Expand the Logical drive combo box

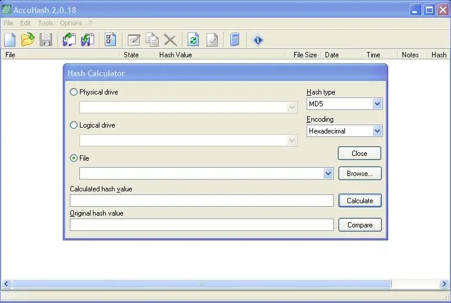pos(292,141)
